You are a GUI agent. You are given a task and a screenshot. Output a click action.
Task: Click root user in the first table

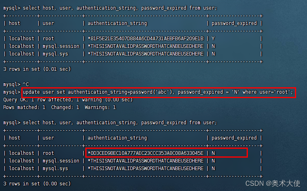[48, 39]
